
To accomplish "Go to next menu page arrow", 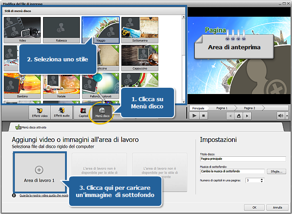I will coord(247,116).
